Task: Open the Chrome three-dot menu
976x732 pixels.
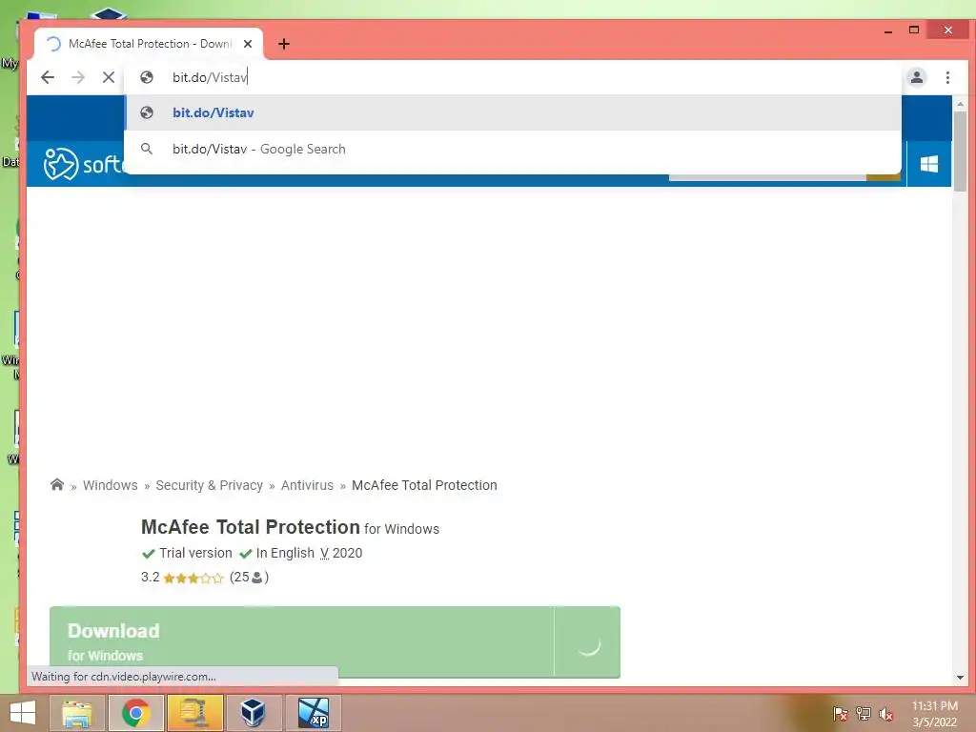Action: (947, 77)
